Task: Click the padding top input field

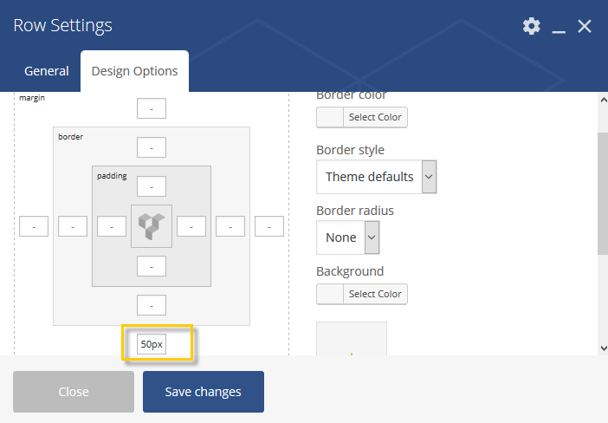Action: (x=152, y=186)
